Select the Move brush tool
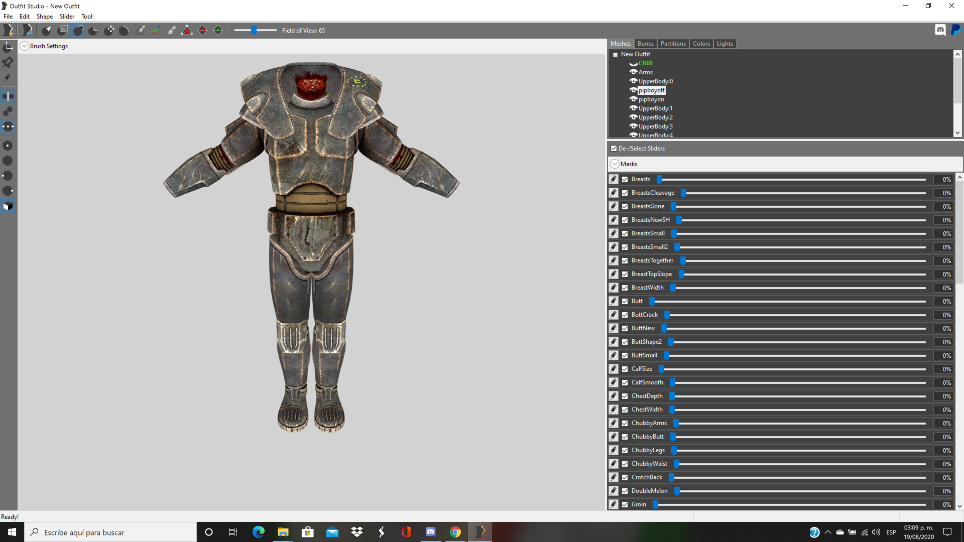The width and height of the screenshot is (964, 542). coord(109,30)
